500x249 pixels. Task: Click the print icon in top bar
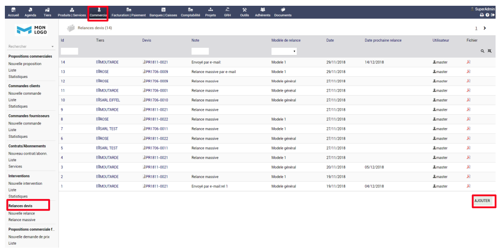point(482,15)
